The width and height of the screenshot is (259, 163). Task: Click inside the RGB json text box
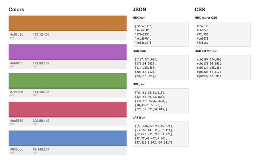point(161,68)
